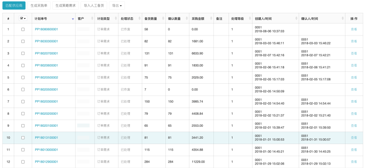Check the box for PP18080600001
The width and height of the screenshot is (365, 168).
click(23, 29)
